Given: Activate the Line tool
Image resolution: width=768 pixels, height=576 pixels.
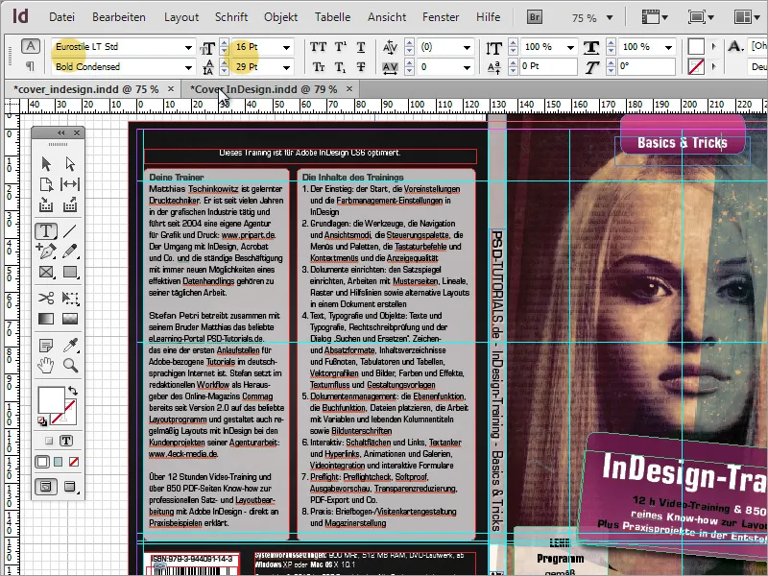Looking at the screenshot, I should [x=70, y=230].
